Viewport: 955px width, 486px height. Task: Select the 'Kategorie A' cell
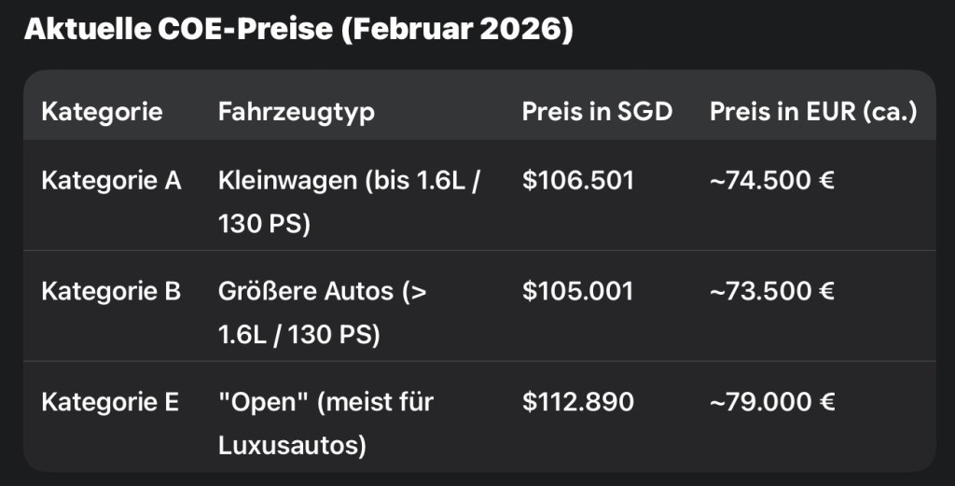click(x=111, y=180)
